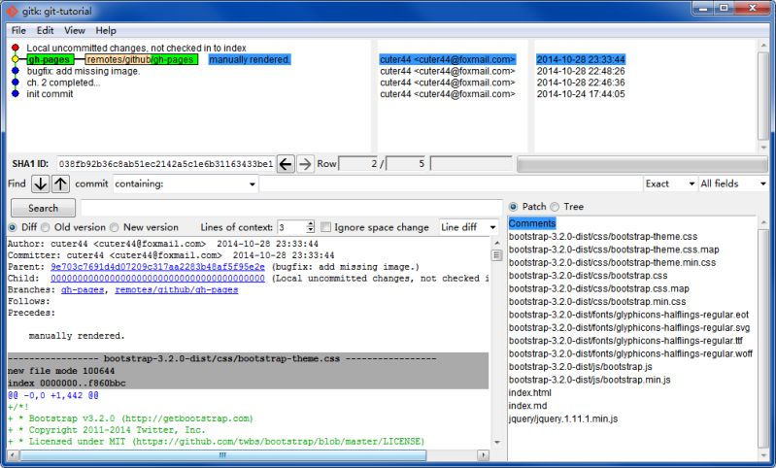The image size is (776, 468).
Task: Click the date 2014-10-24 17:44:05
Action: (581, 93)
